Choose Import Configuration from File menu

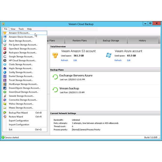[x=25, y=124]
